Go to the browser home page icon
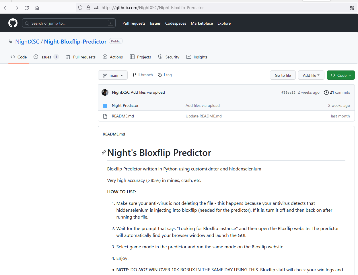The width and height of the screenshot is (358, 275). pos(37,8)
